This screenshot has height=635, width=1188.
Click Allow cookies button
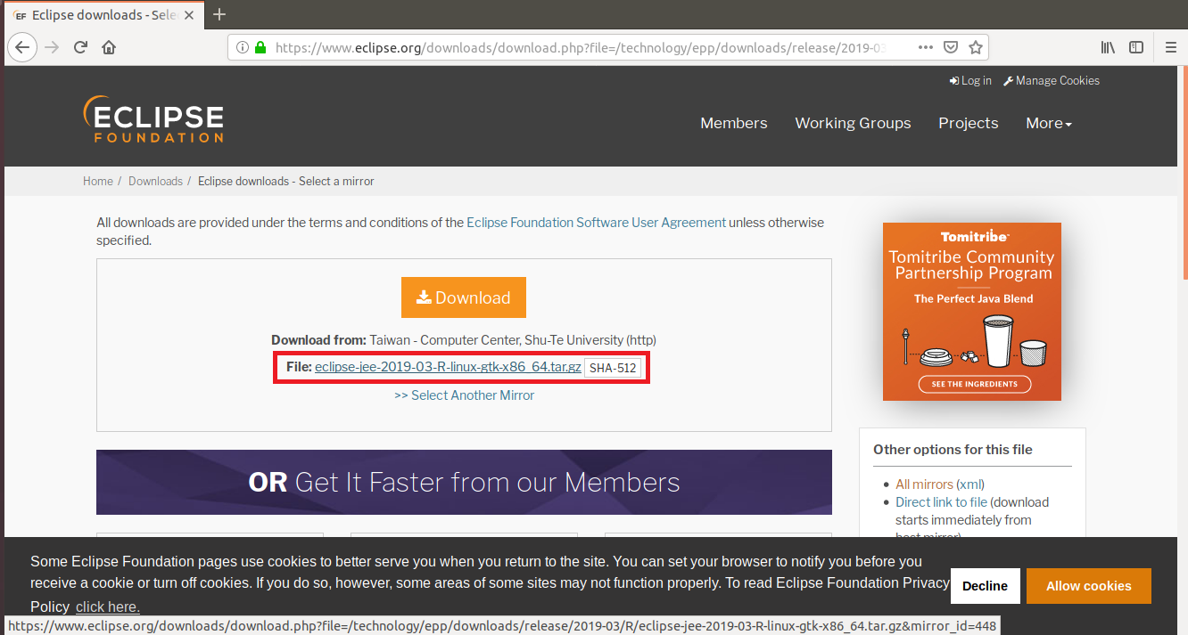click(x=1089, y=586)
